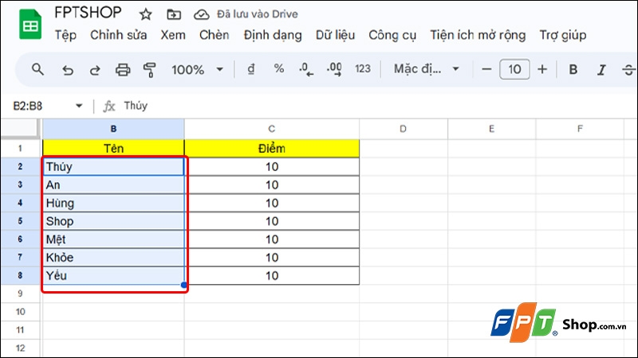Select the Điểm header cell

tap(271, 149)
